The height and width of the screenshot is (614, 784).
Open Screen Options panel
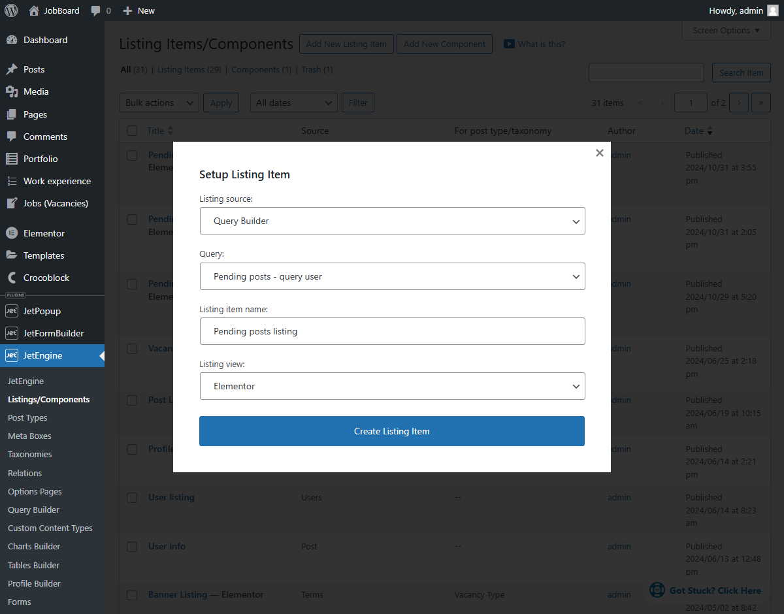[721, 30]
